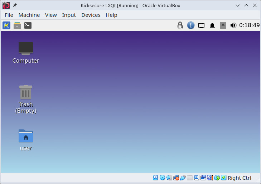Viewport: 261px width, 184px height.
Task: Open the View menu
Action: pyautogui.click(x=51, y=15)
